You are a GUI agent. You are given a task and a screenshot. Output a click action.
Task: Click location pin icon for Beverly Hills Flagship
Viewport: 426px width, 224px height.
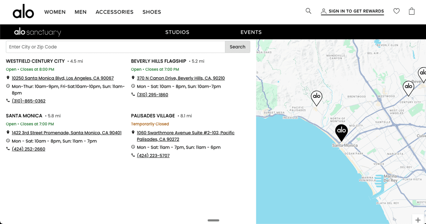click(133, 78)
